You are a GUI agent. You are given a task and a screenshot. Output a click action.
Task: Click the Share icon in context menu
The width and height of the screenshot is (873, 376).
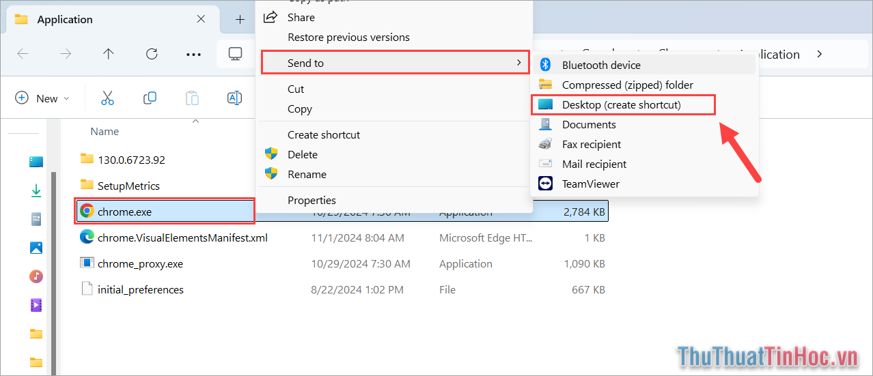click(x=271, y=17)
